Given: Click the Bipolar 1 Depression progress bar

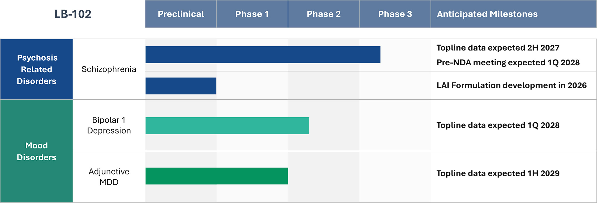Looking at the screenshot, I should [227, 125].
